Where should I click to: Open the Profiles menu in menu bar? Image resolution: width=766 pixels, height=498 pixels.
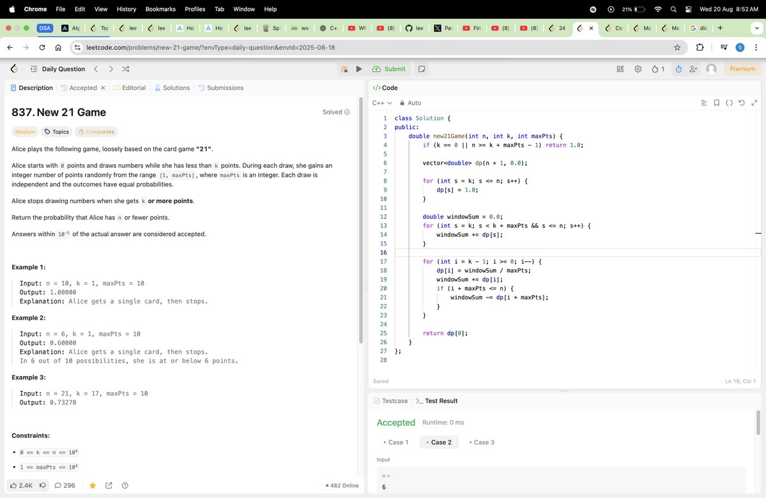[x=195, y=10]
